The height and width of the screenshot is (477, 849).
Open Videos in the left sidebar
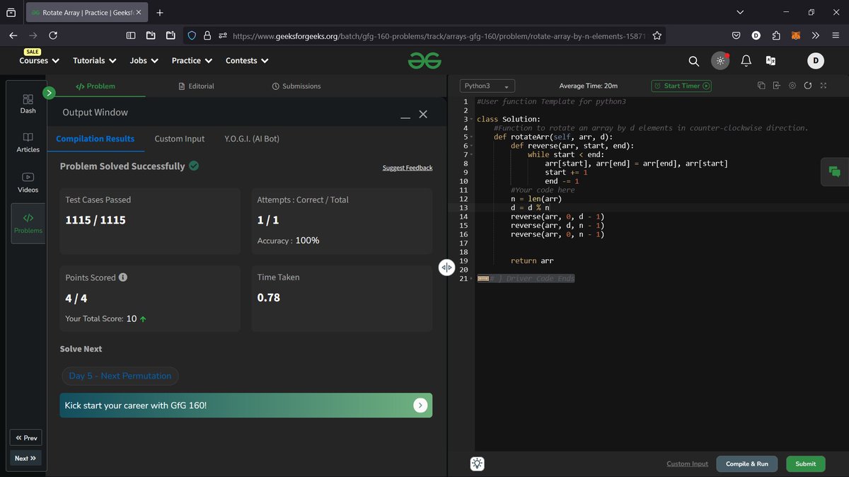[x=28, y=183]
